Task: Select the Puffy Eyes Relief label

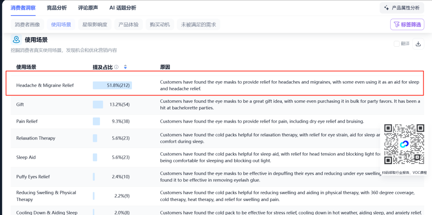Action: point(33,177)
